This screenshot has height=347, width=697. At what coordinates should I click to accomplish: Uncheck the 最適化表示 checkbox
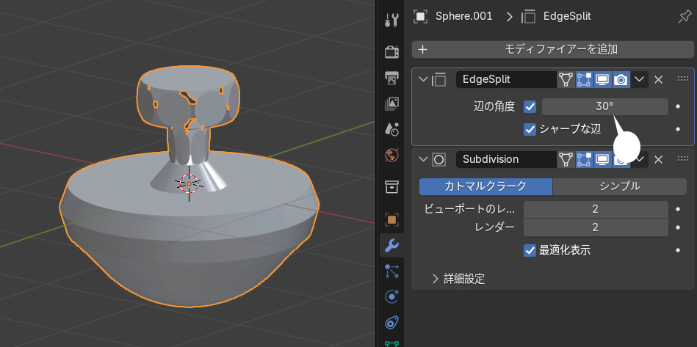pyautogui.click(x=530, y=250)
